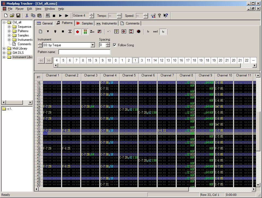This screenshot has height=198, width=262.
Task: Click the Pattern name input field
Action: [84, 52]
